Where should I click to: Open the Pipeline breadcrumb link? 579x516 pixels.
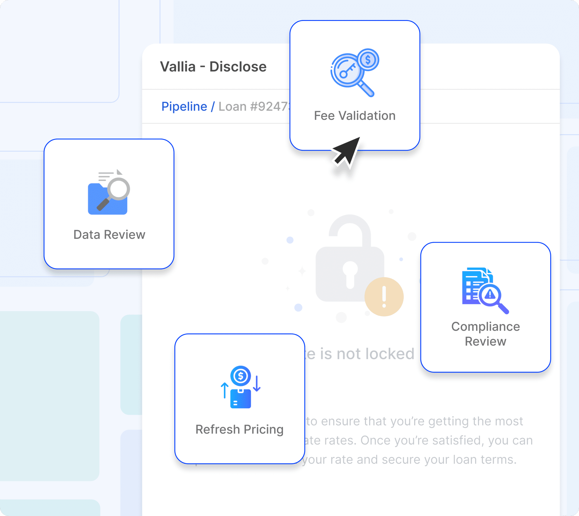point(184,107)
